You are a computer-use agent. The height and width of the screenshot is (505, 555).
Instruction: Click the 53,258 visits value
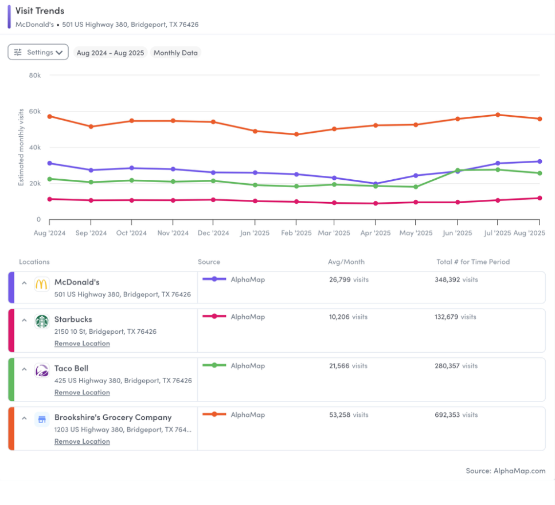pyautogui.click(x=349, y=415)
